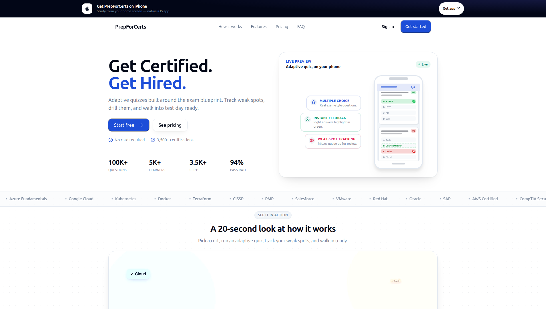Click Docker in the cert ticker
This screenshot has height=309, width=546.
tap(164, 199)
